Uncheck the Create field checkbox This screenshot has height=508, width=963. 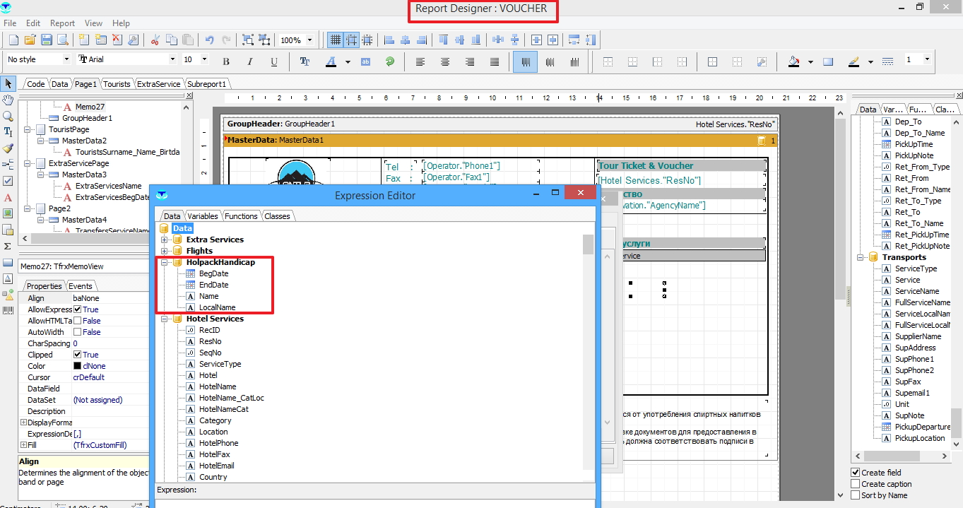click(x=856, y=473)
